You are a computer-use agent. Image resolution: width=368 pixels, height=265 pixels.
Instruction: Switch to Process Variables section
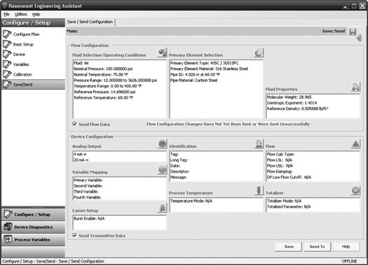point(33,240)
